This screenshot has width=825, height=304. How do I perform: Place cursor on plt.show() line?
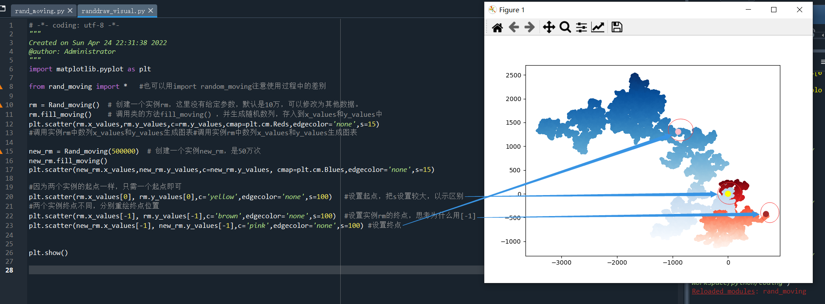(x=48, y=253)
